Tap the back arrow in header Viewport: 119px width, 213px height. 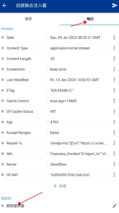click(5, 5)
